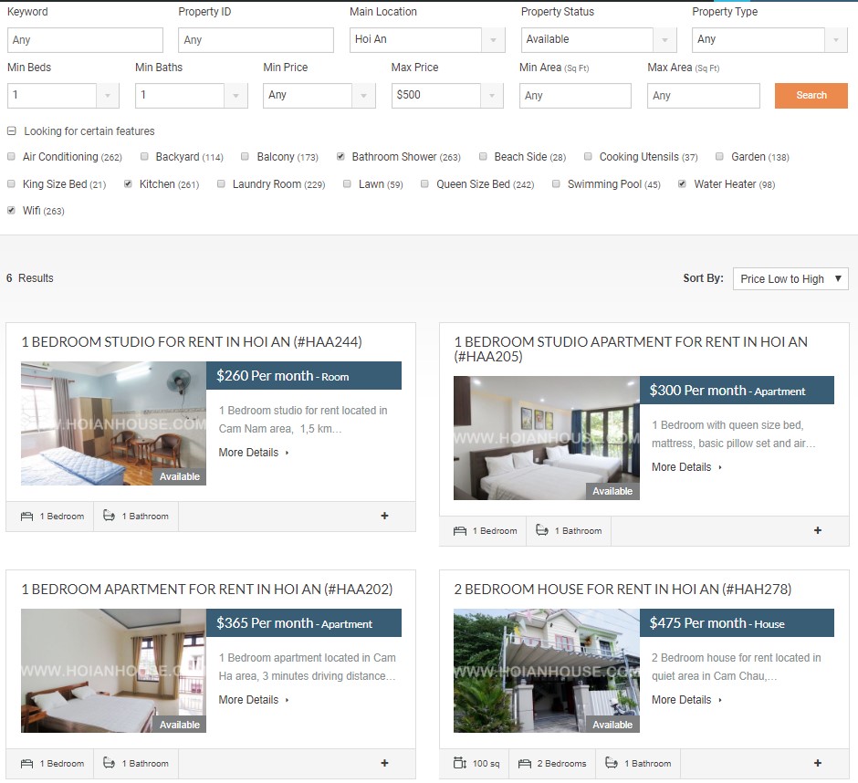Uncheck the Water Heater filter
The image size is (858, 783).
coord(683,184)
